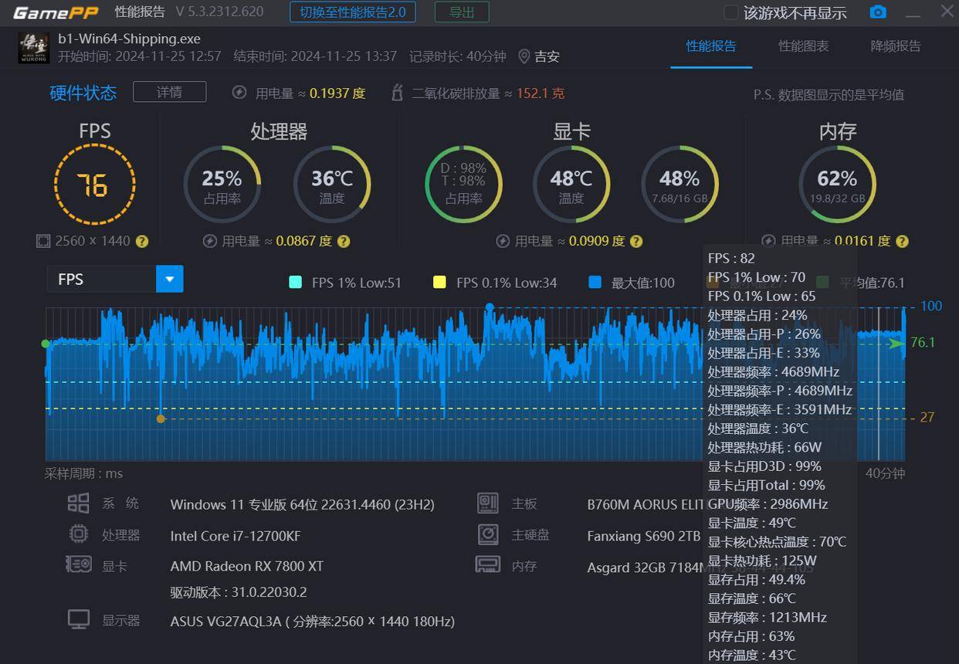The width and height of the screenshot is (959, 664).
Task: Click the Windows system icon in hardware list
Action: [79, 504]
